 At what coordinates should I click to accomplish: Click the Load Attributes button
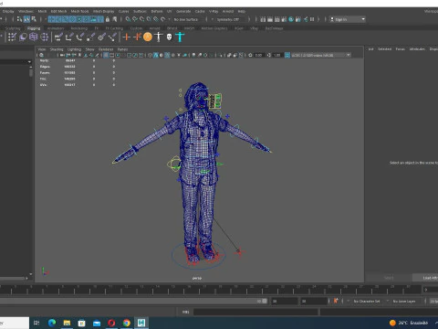pos(425,278)
